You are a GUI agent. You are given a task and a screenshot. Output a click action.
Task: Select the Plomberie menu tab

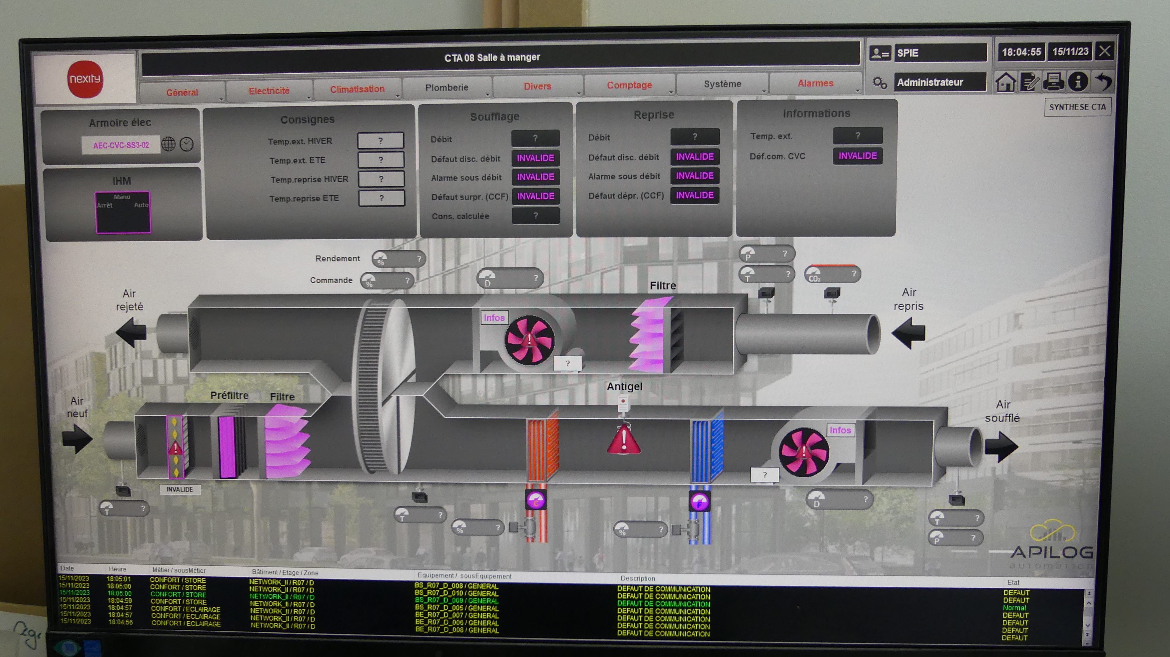(x=446, y=88)
